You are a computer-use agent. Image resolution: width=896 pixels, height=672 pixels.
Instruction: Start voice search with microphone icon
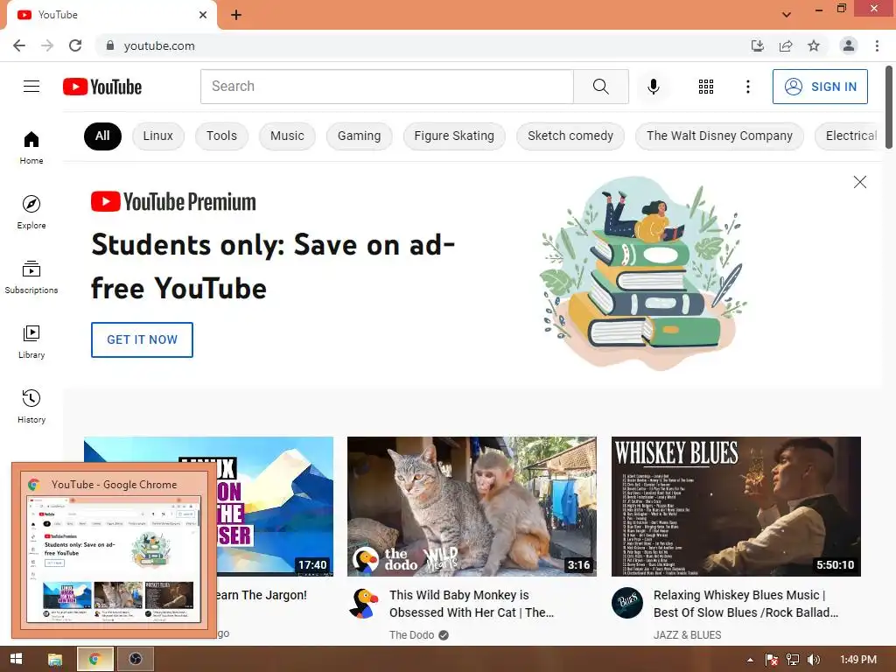[653, 87]
